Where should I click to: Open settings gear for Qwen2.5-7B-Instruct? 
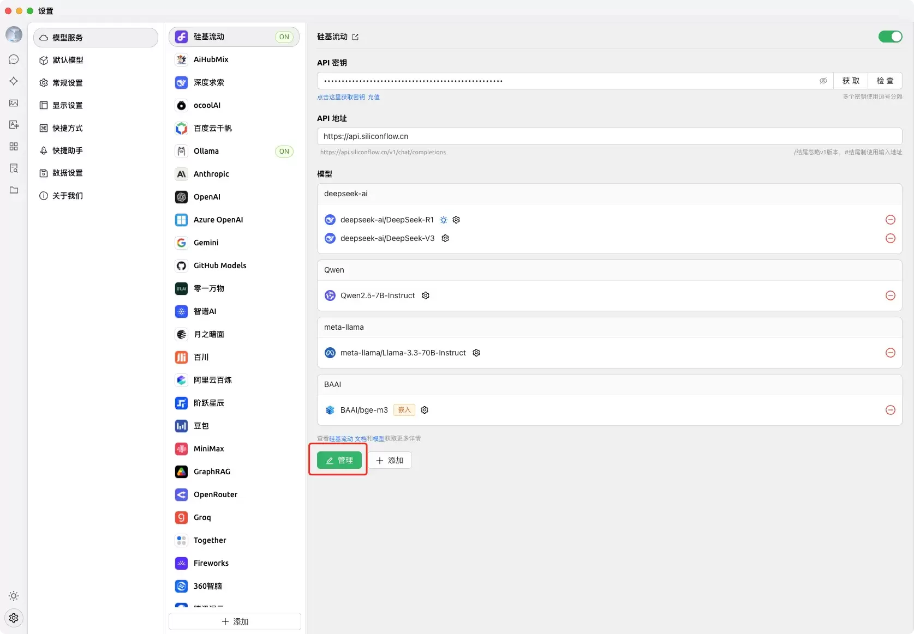[426, 295]
